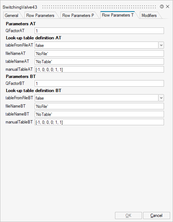Click the help question mark icon
Image resolution: width=173 pixels, height=222 pixels.
[162, 6]
